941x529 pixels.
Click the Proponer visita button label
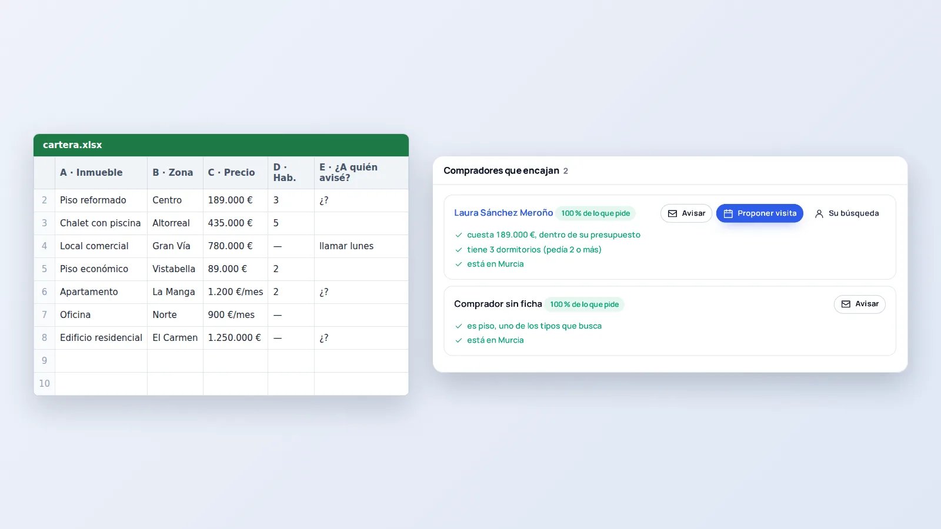(767, 213)
